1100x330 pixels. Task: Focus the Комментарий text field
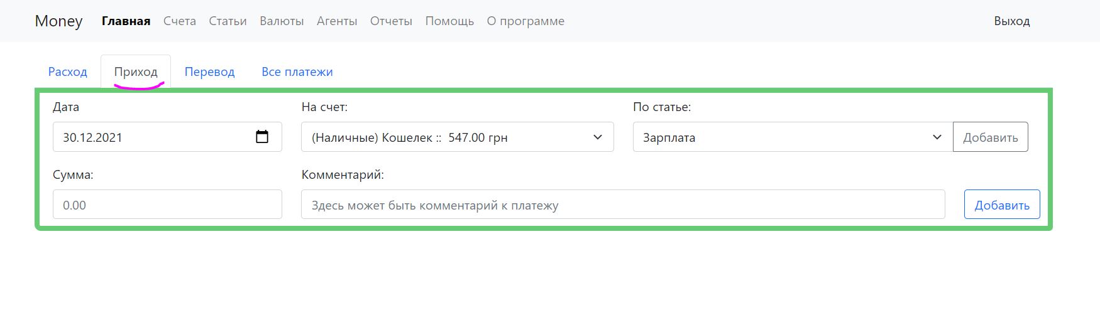click(622, 205)
